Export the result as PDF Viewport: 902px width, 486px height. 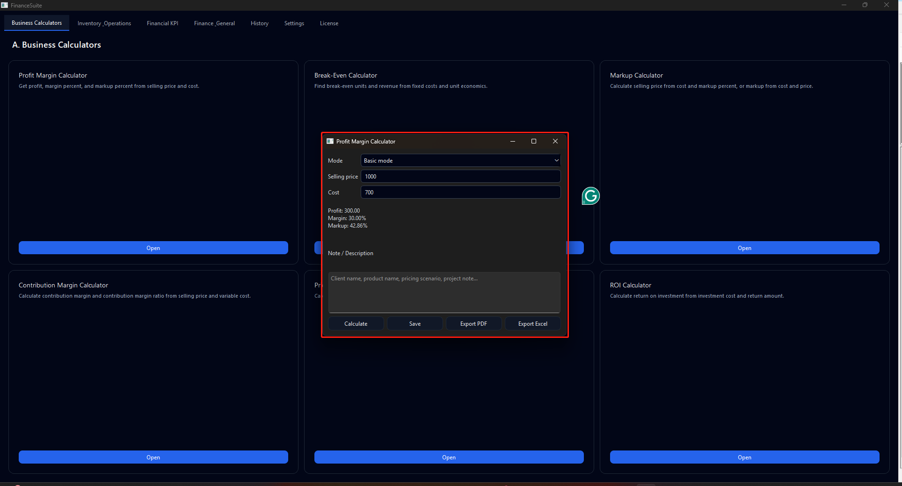[473, 323]
